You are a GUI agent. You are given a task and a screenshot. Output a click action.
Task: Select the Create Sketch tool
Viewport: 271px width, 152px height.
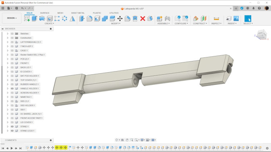tap(27, 18)
